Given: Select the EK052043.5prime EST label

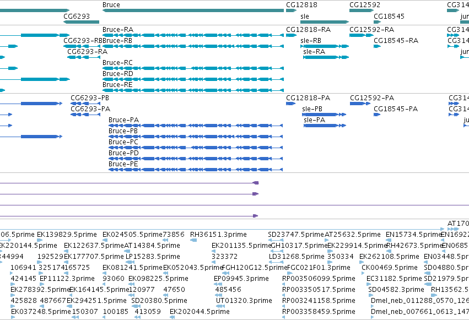Looking at the screenshot, I should (x=193, y=268).
